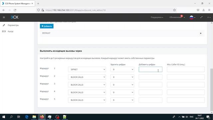Click the page vertical scrollbar thumb
The width and height of the screenshot is (213, 120).
[x=212, y=90]
